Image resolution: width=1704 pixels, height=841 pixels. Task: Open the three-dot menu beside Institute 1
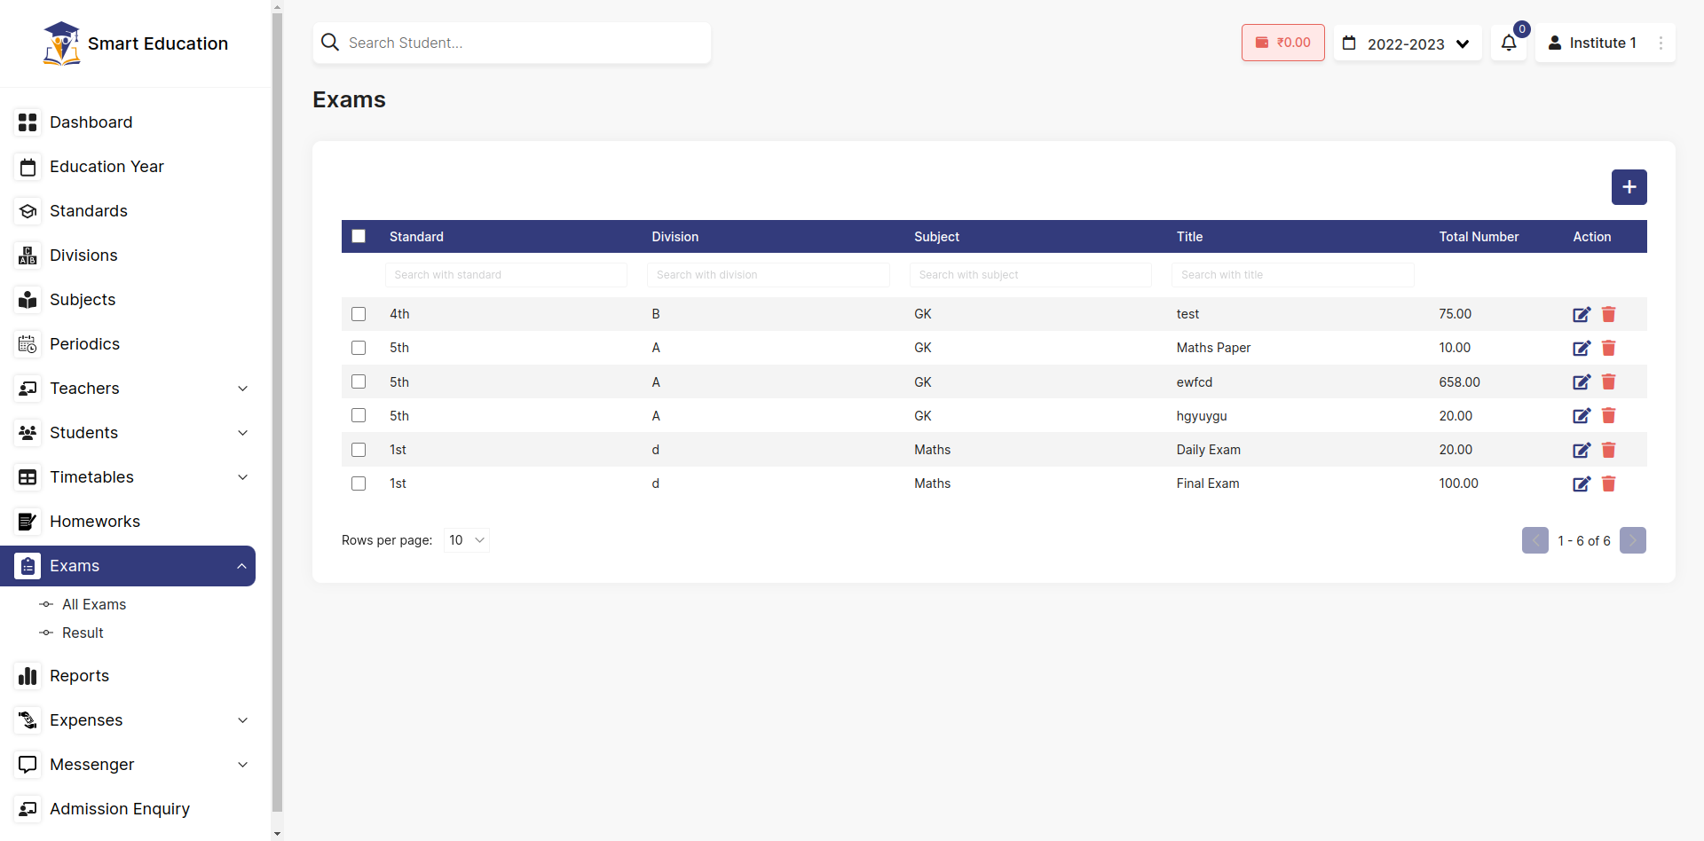pyautogui.click(x=1661, y=43)
